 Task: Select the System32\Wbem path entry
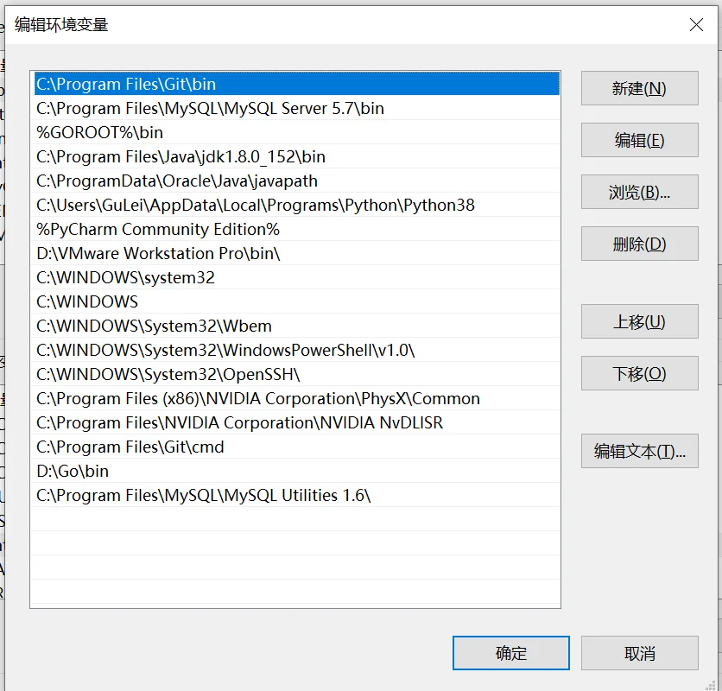click(297, 326)
